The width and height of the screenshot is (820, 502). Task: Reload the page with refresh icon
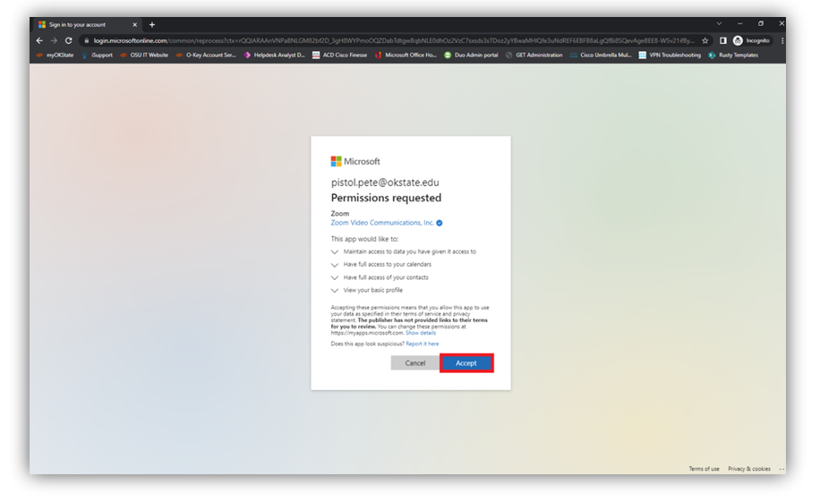pyautogui.click(x=69, y=40)
